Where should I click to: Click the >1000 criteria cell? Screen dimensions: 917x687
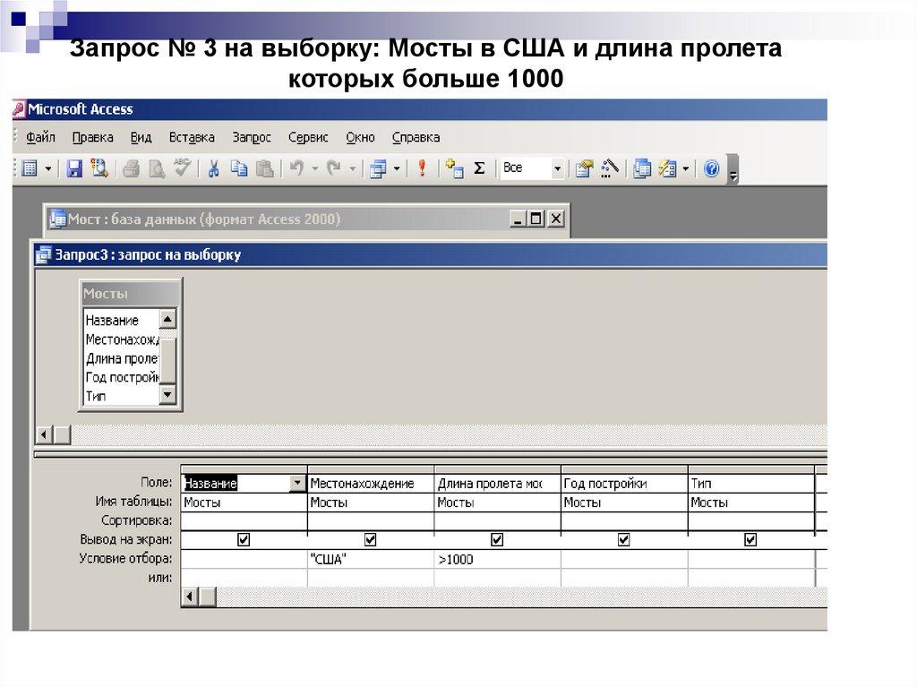[496, 560]
